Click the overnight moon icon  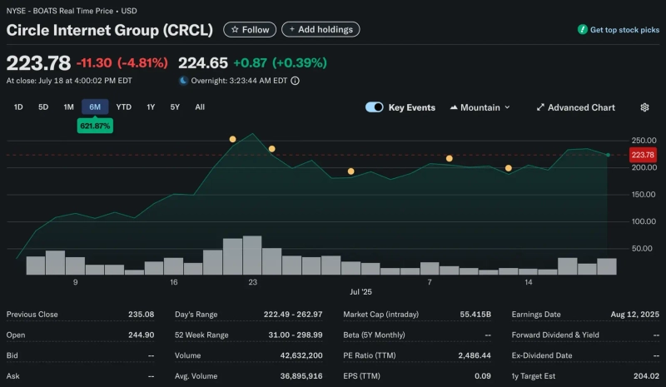[x=183, y=81]
